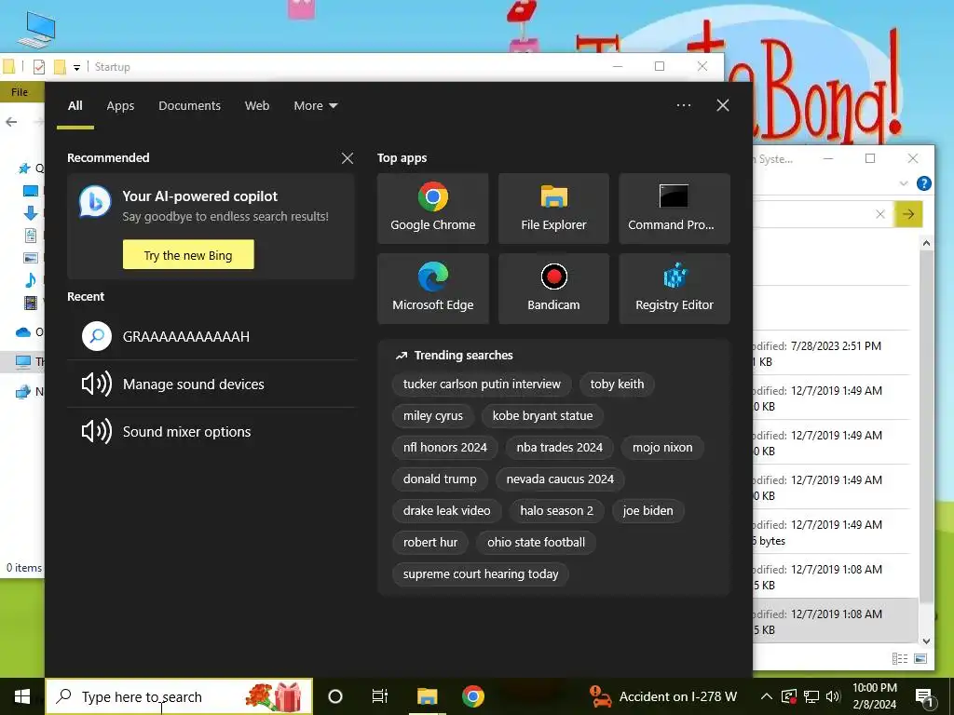Search trending ohio state football
The width and height of the screenshot is (954, 715).
tap(536, 542)
